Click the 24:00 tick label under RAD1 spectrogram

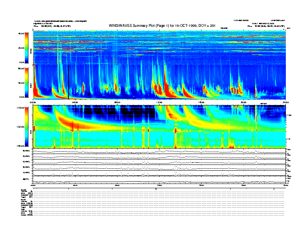click(x=285, y=102)
